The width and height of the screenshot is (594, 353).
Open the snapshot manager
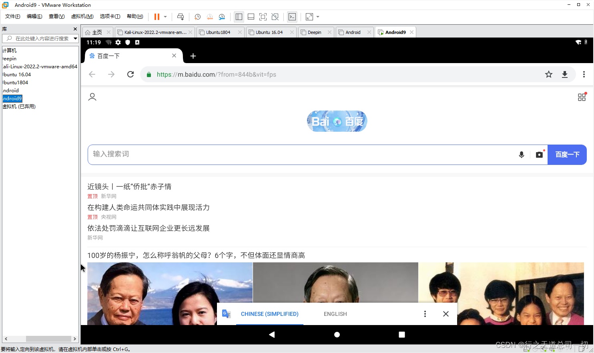(x=222, y=17)
